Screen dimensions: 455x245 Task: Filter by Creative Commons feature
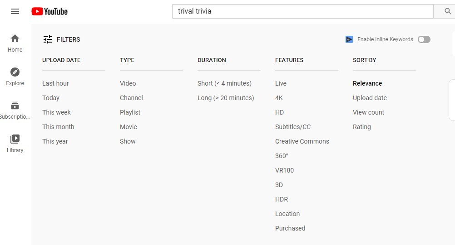[302, 141]
